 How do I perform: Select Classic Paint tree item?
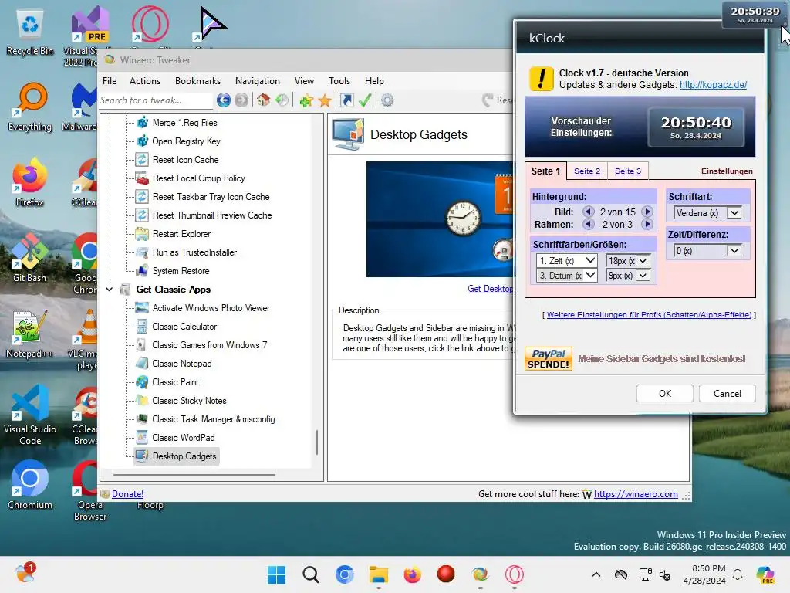pos(175,382)
